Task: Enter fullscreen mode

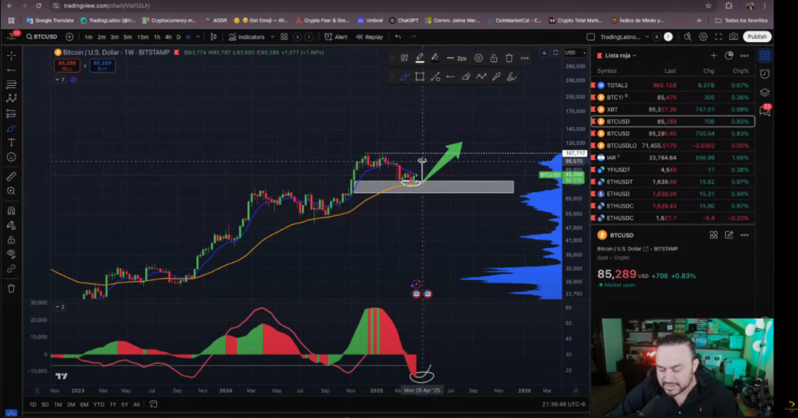Action: pos(718,37)
